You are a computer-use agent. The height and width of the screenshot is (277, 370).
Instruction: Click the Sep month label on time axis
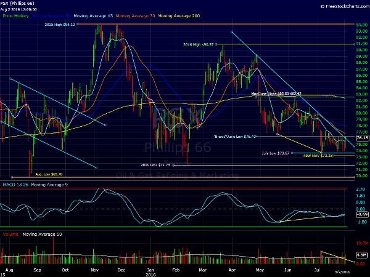click(x=37, y=270)
